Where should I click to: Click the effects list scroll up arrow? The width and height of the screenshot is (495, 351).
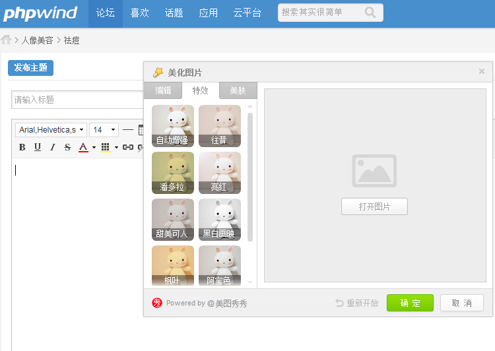[250, 107]
